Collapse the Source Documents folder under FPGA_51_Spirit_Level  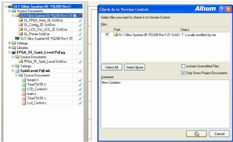(x=13, y=57)
